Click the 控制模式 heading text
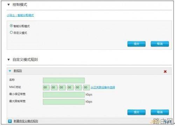 click(x=20, y=5)
